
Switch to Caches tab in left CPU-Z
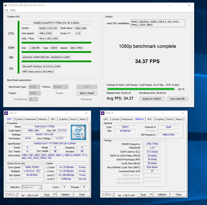(19, 119)
